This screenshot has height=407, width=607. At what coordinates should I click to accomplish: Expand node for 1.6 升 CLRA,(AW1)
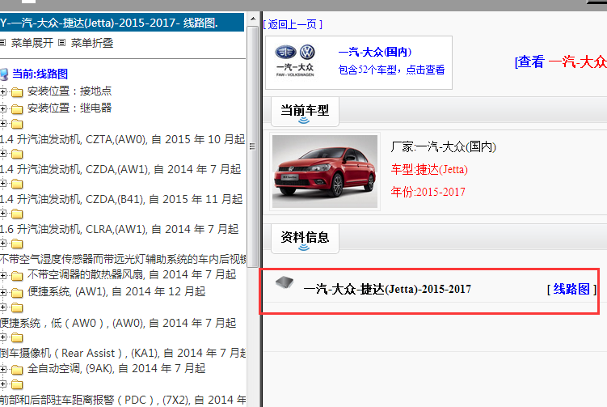2,214
